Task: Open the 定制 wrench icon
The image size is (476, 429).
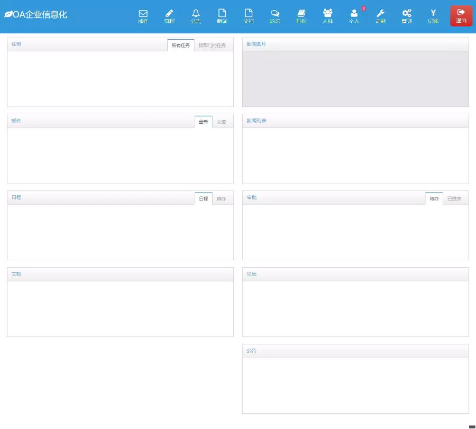Action: click(x=380, y=16)
